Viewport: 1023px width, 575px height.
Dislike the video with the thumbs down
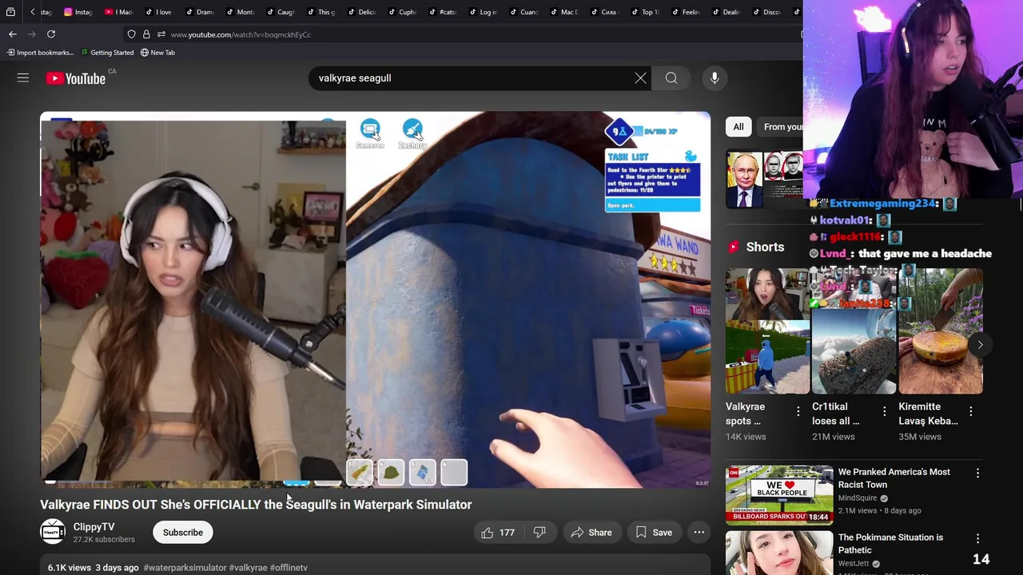539,533
